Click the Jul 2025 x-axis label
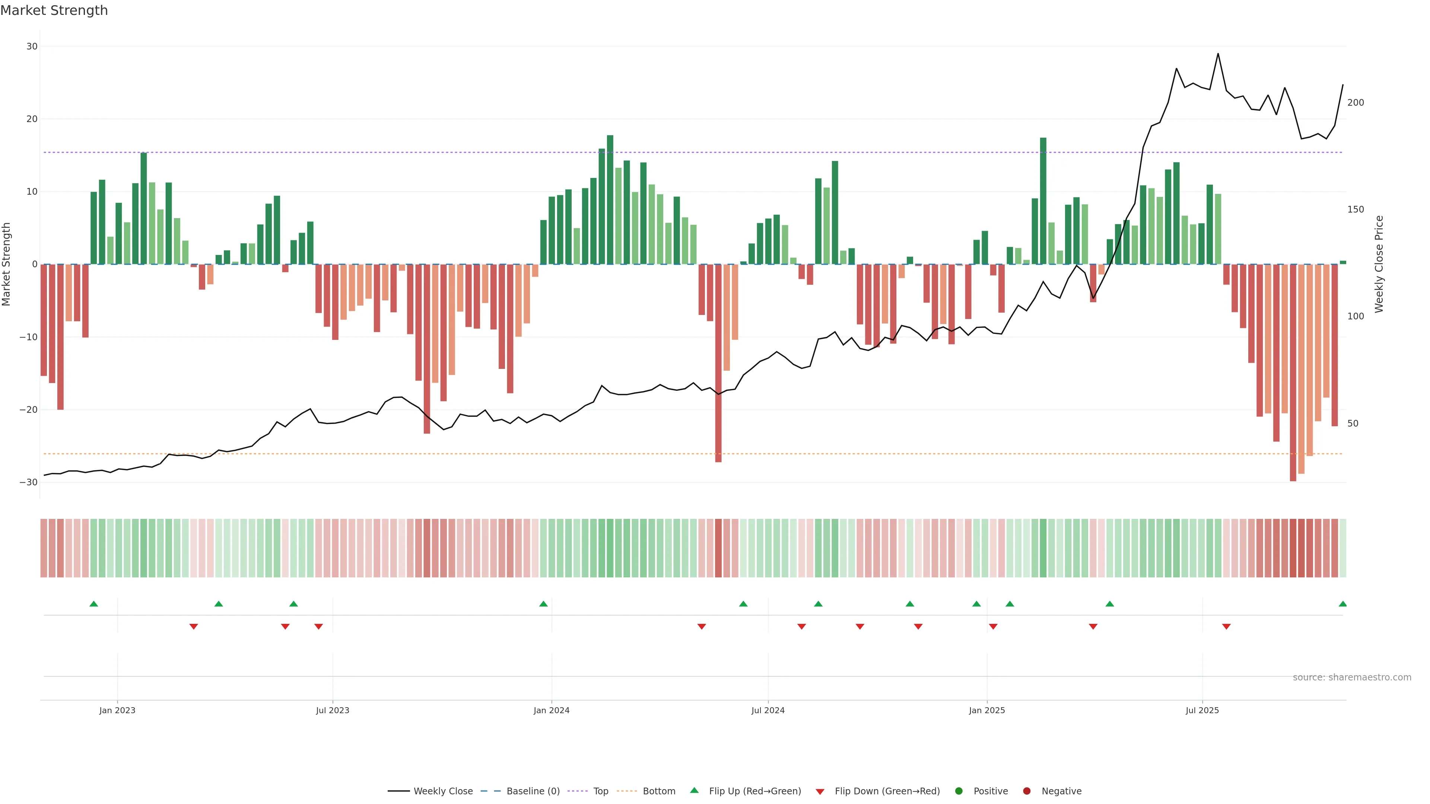Screen dimensions: 1430x804 pos(1202,710)
